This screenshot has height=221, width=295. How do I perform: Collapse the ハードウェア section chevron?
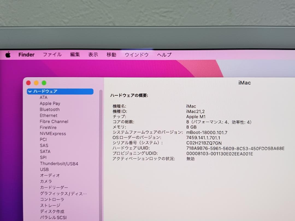click(x=30, y=92)
